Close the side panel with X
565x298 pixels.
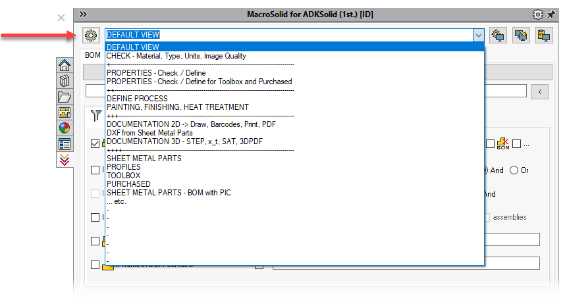(x=61, y=18)
